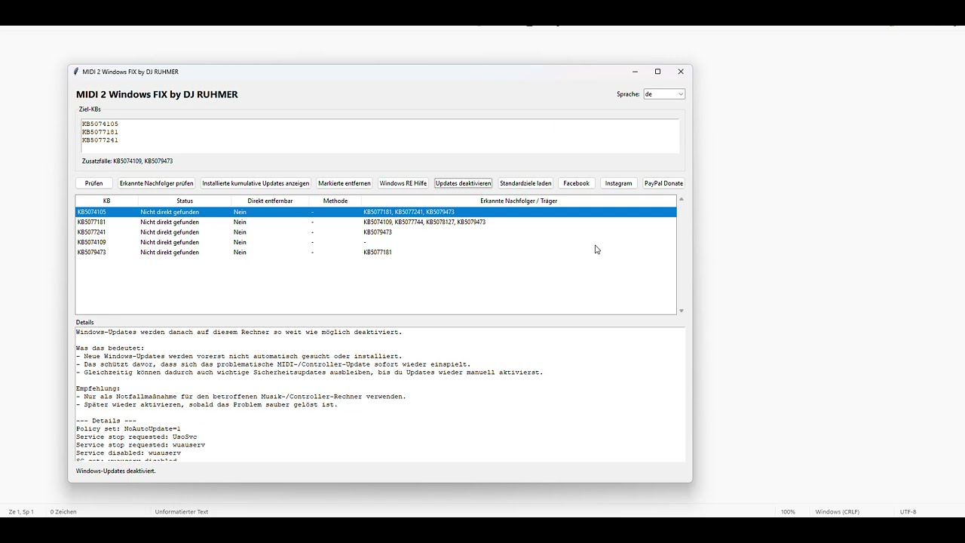Image resolution: width=965 pixels, height=543 pixels.
Task: Click the Zusatzfälle KB5074109, KB5079473 text
Action: click(127, 161)
